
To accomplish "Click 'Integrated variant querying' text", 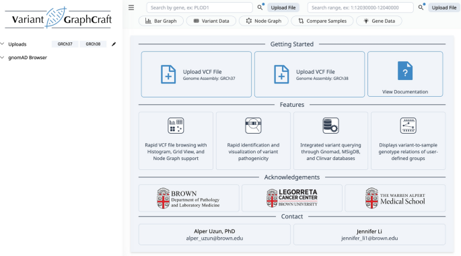I will pyautogui.click(x=330, y=151).
